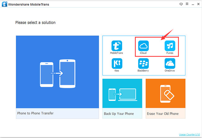The height and width of the screenshot is (138, 202).
Task: Click the 'Phone to Phone Transfer' label
Action: coord(35,113)
